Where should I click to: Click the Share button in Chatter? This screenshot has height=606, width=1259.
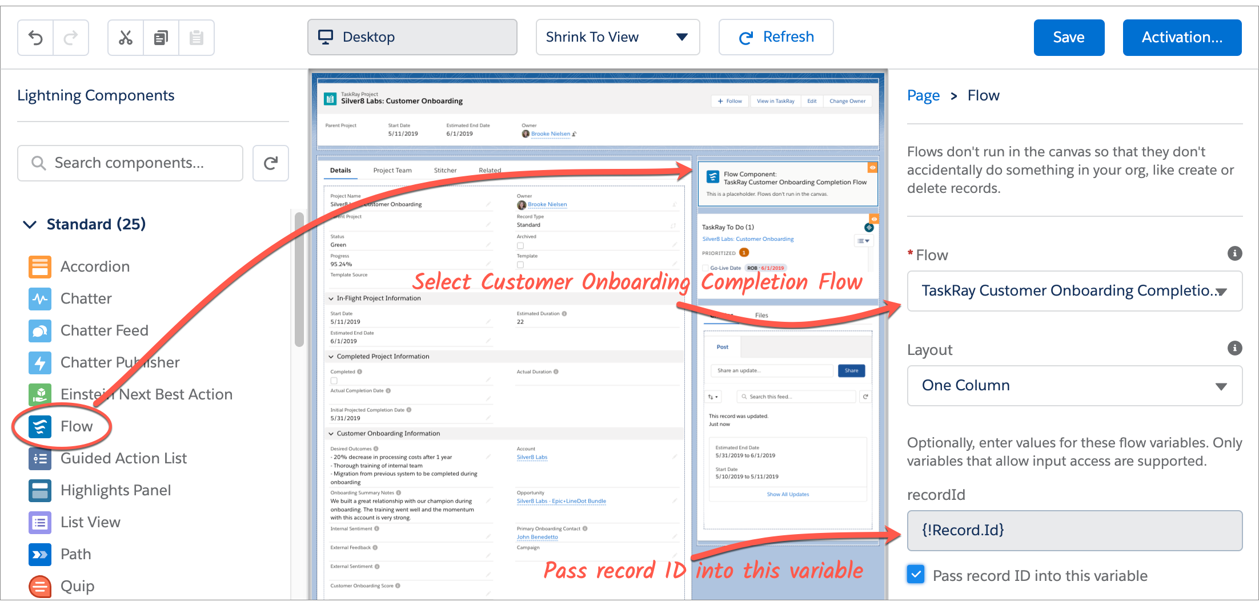click(x=851, y=371)
